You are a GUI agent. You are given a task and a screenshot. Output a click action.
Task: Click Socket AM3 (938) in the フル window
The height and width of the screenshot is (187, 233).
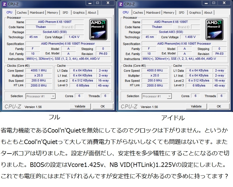point(55,32)
